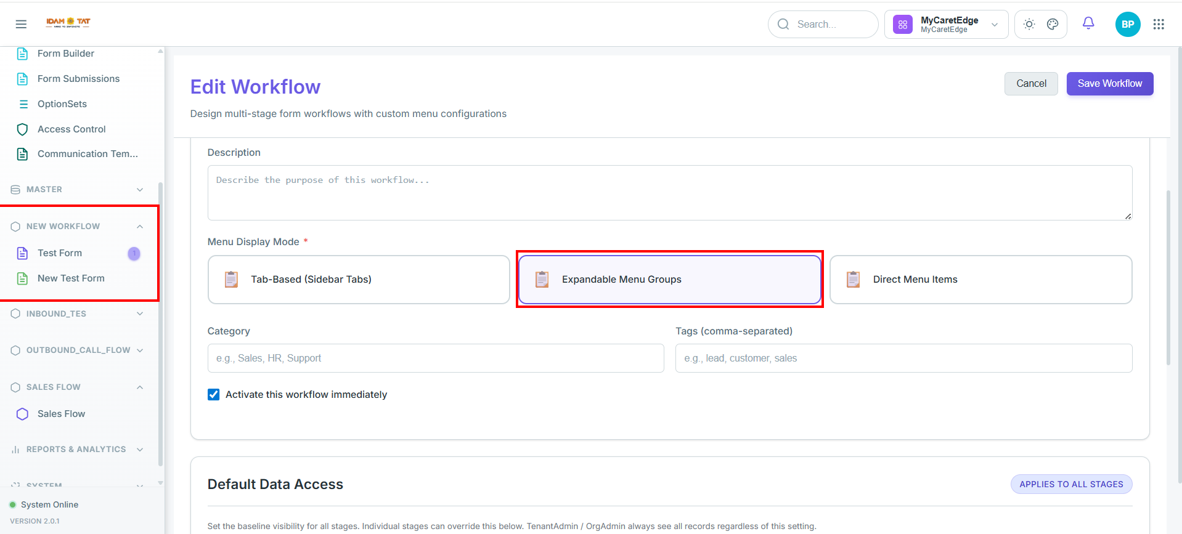1182x534 pixels.
Task: Collapse the SALES FLOW section
Action: click(x=140, y=387)
